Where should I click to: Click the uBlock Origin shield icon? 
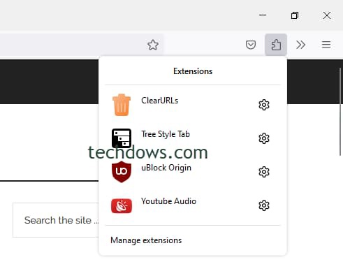[122, 172]
